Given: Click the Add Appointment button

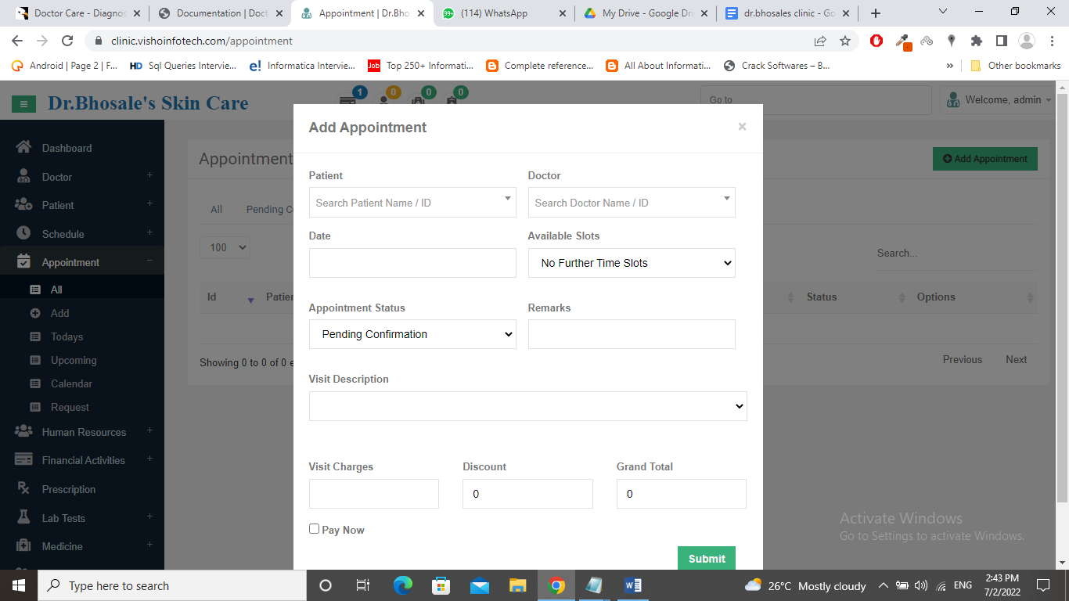Looking at the screenshot, I should pyautogui.click(x=984, y=159).
